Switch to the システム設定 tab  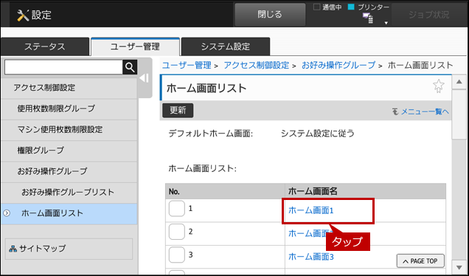pyautogui.click(x=226, y=46)
